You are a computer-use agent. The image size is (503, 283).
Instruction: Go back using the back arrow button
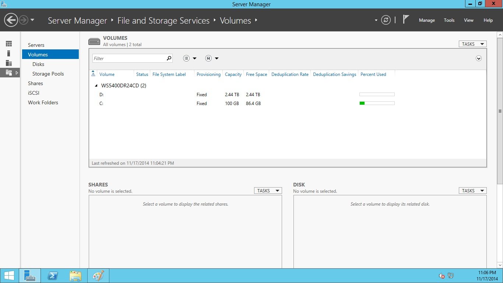11,20
